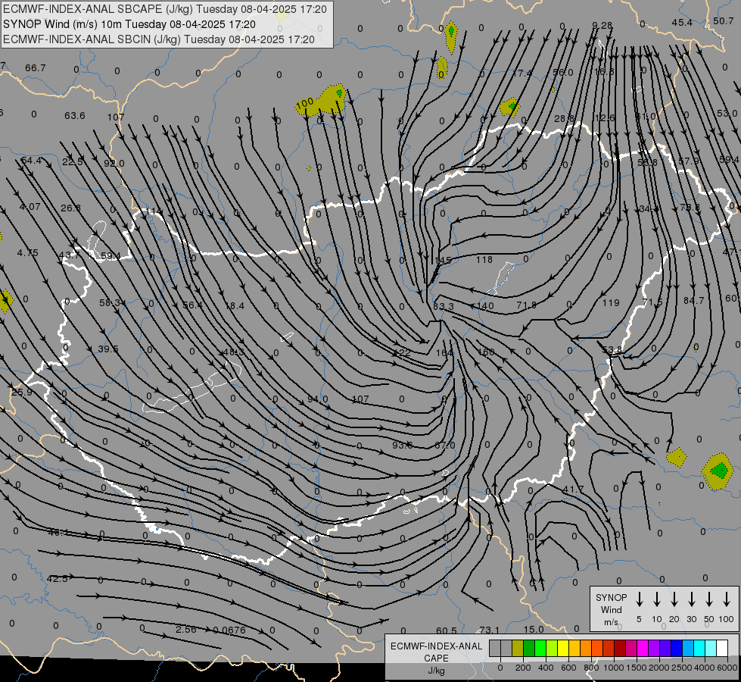Click the 50 m/s wind legend arrow
Viewport: 741px width, 682px height.
pos(709,599)
